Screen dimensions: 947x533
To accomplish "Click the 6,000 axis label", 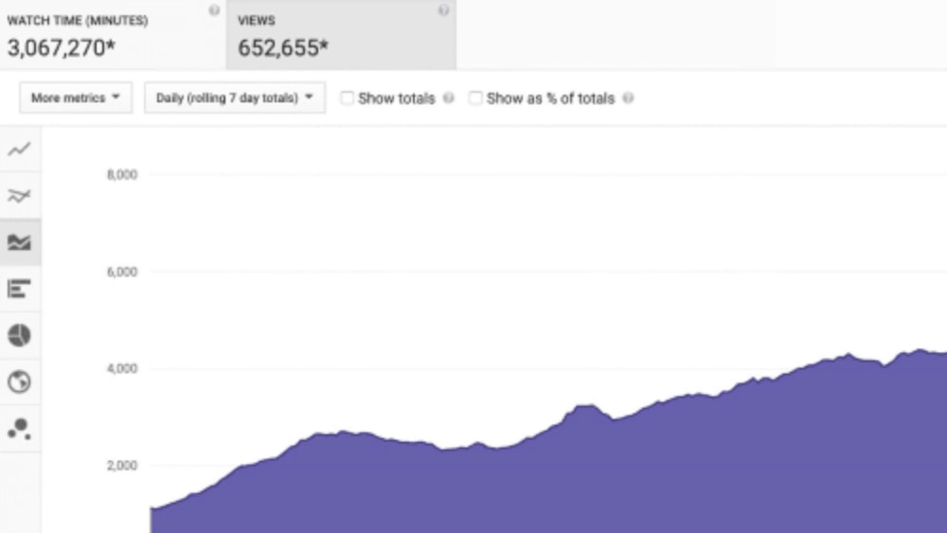I will tap(122, 273).
